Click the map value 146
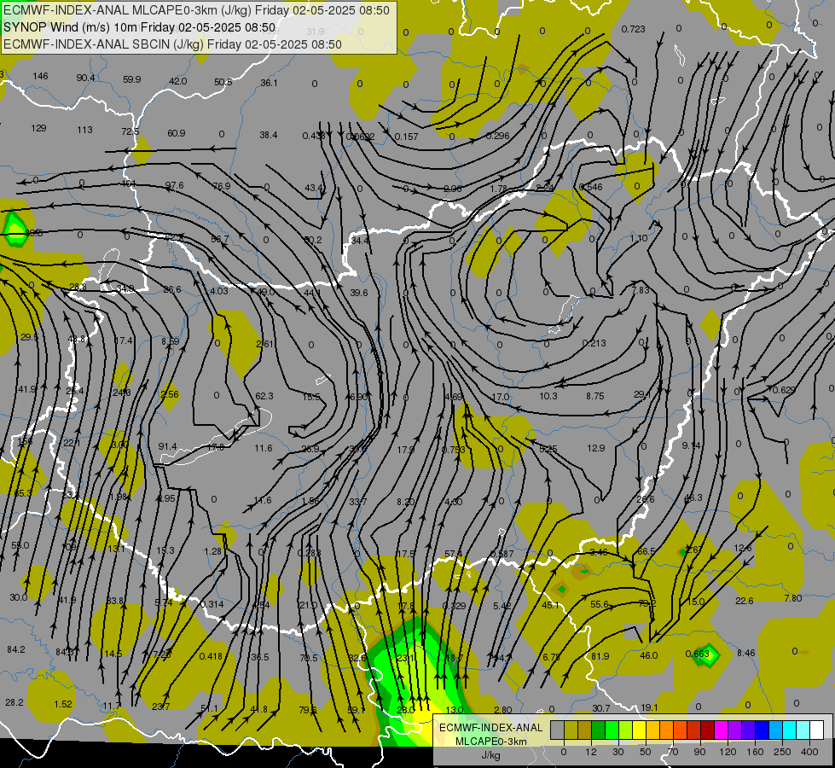The width and height of the screenshot is (835, 768). [40, 76]
